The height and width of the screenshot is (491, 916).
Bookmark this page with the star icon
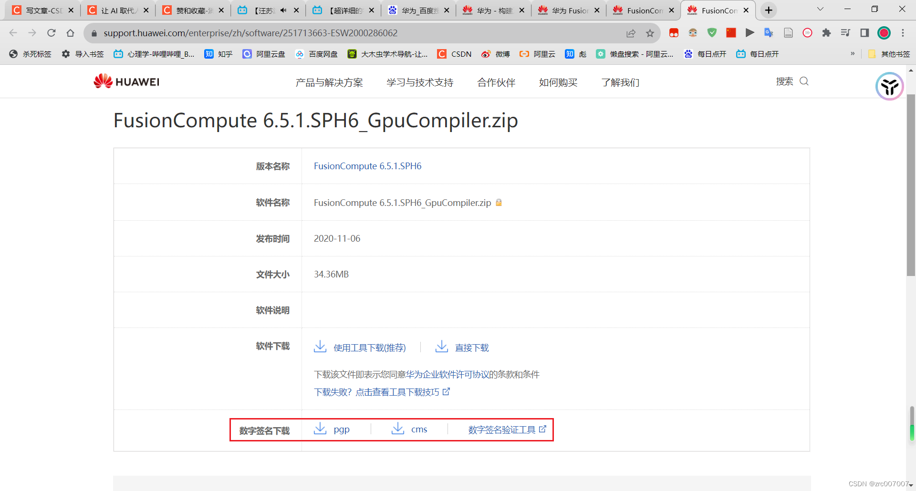(650, 33)
